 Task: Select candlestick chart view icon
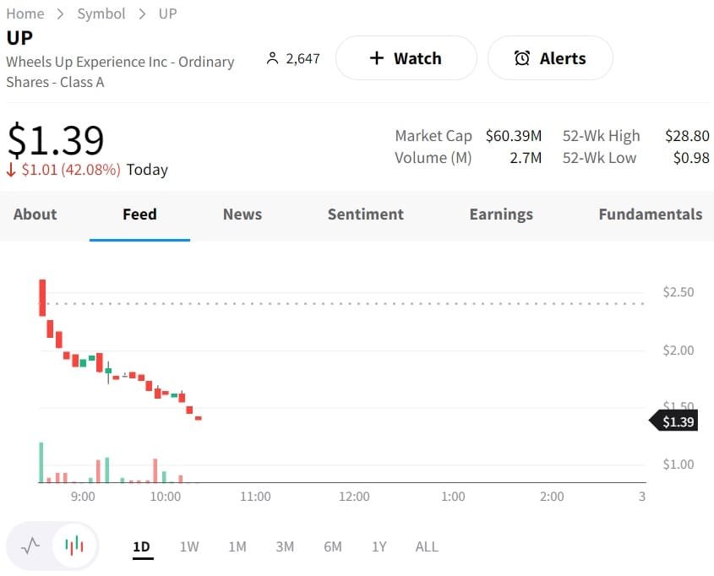(x=74, y=546)
